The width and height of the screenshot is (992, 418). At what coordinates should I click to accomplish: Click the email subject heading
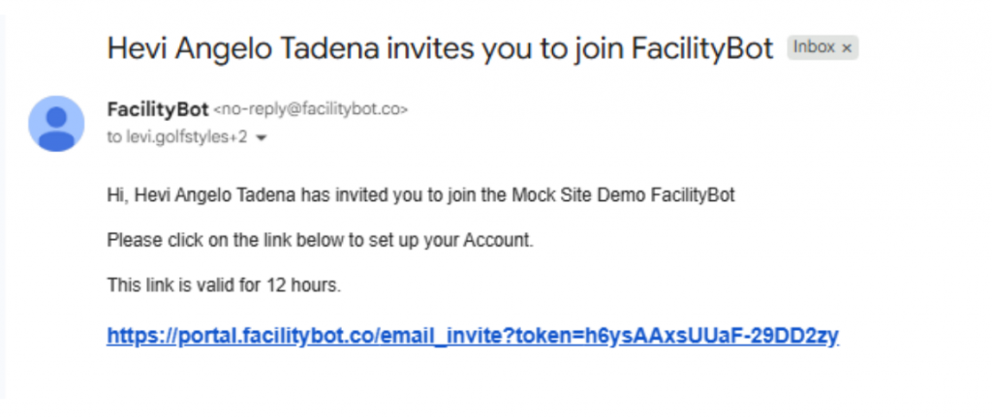tap(440, 49)
